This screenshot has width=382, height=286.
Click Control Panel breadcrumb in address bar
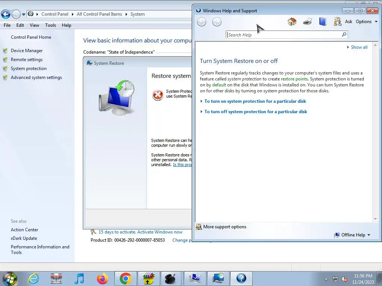click(x=54, y=14)
